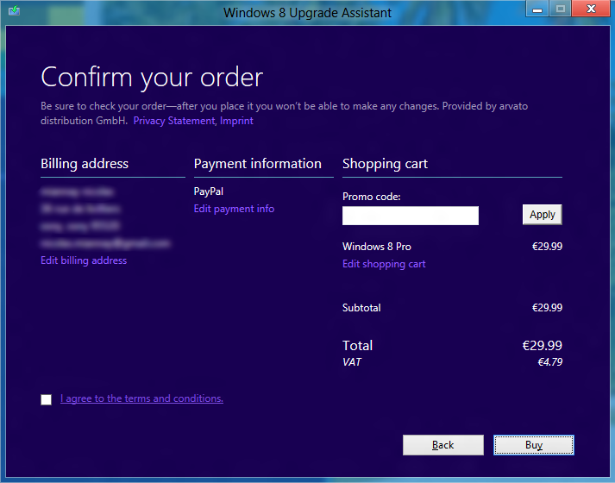Click the PayPal payment method text

(209, 191)
